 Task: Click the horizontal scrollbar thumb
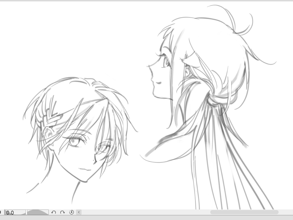pos(244,212)
